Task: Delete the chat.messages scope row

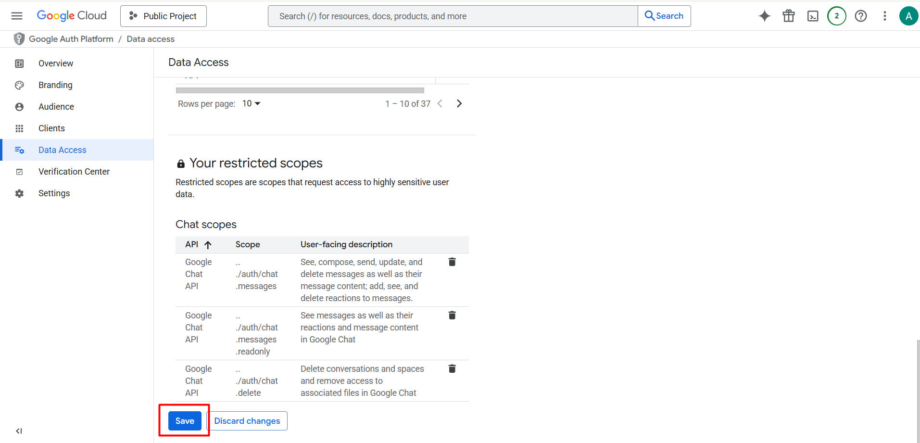Action: coord(452,262)
